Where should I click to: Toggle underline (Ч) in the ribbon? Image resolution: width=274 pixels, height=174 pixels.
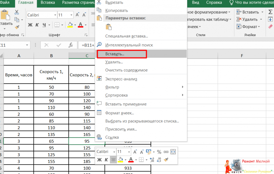point(44,25)
